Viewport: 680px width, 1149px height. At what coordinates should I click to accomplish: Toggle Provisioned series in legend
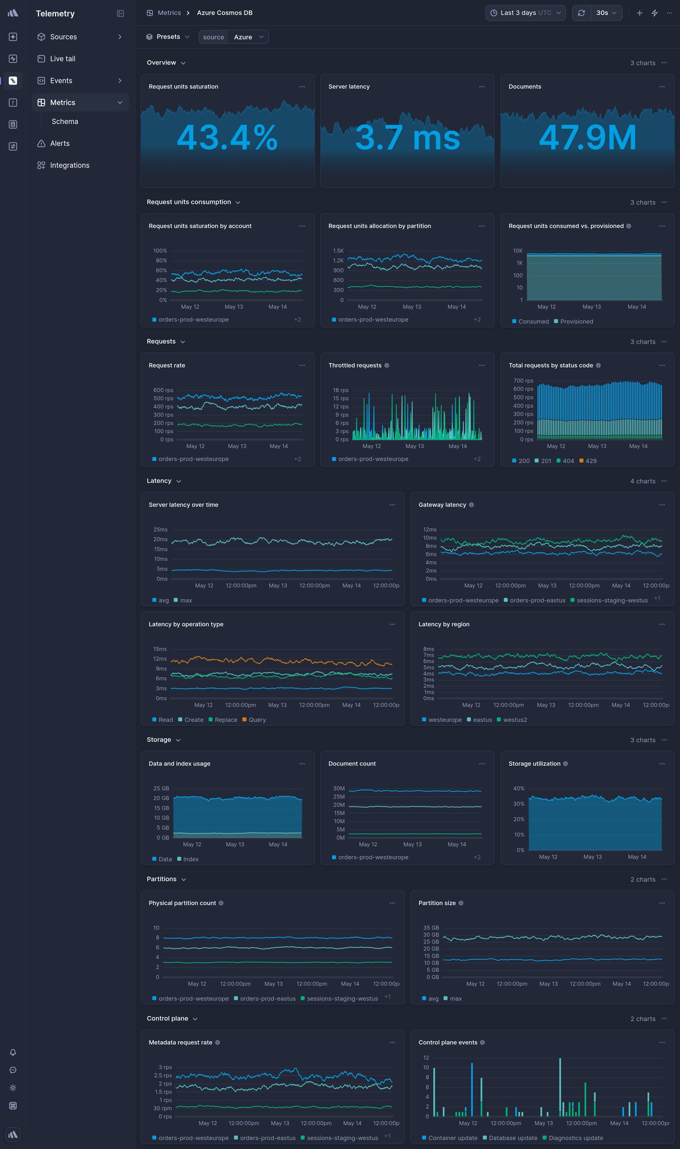(574, 322)
